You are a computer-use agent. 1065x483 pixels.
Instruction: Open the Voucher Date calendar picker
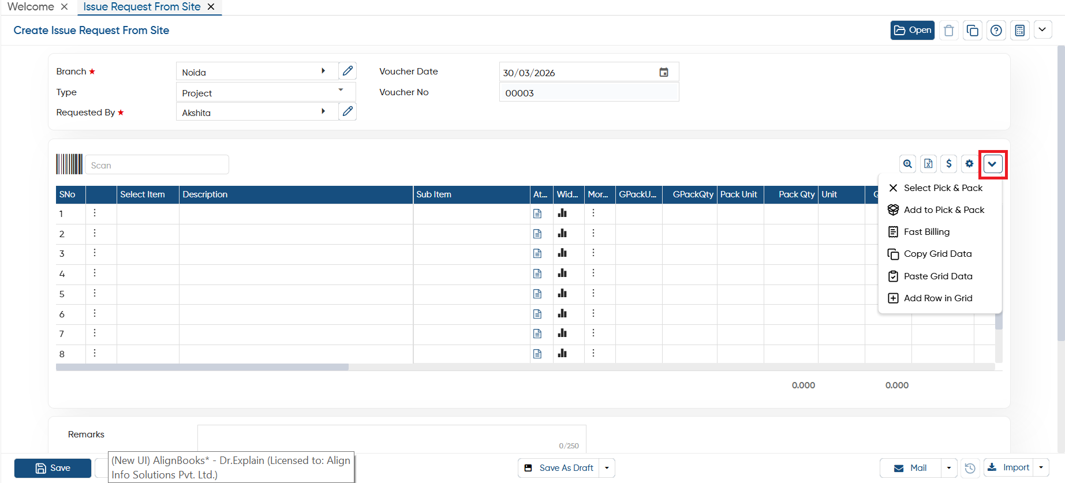click(x=664, y=72)
